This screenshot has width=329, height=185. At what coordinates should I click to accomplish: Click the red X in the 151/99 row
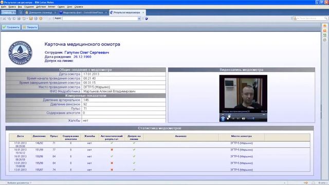tap(112, 150)
